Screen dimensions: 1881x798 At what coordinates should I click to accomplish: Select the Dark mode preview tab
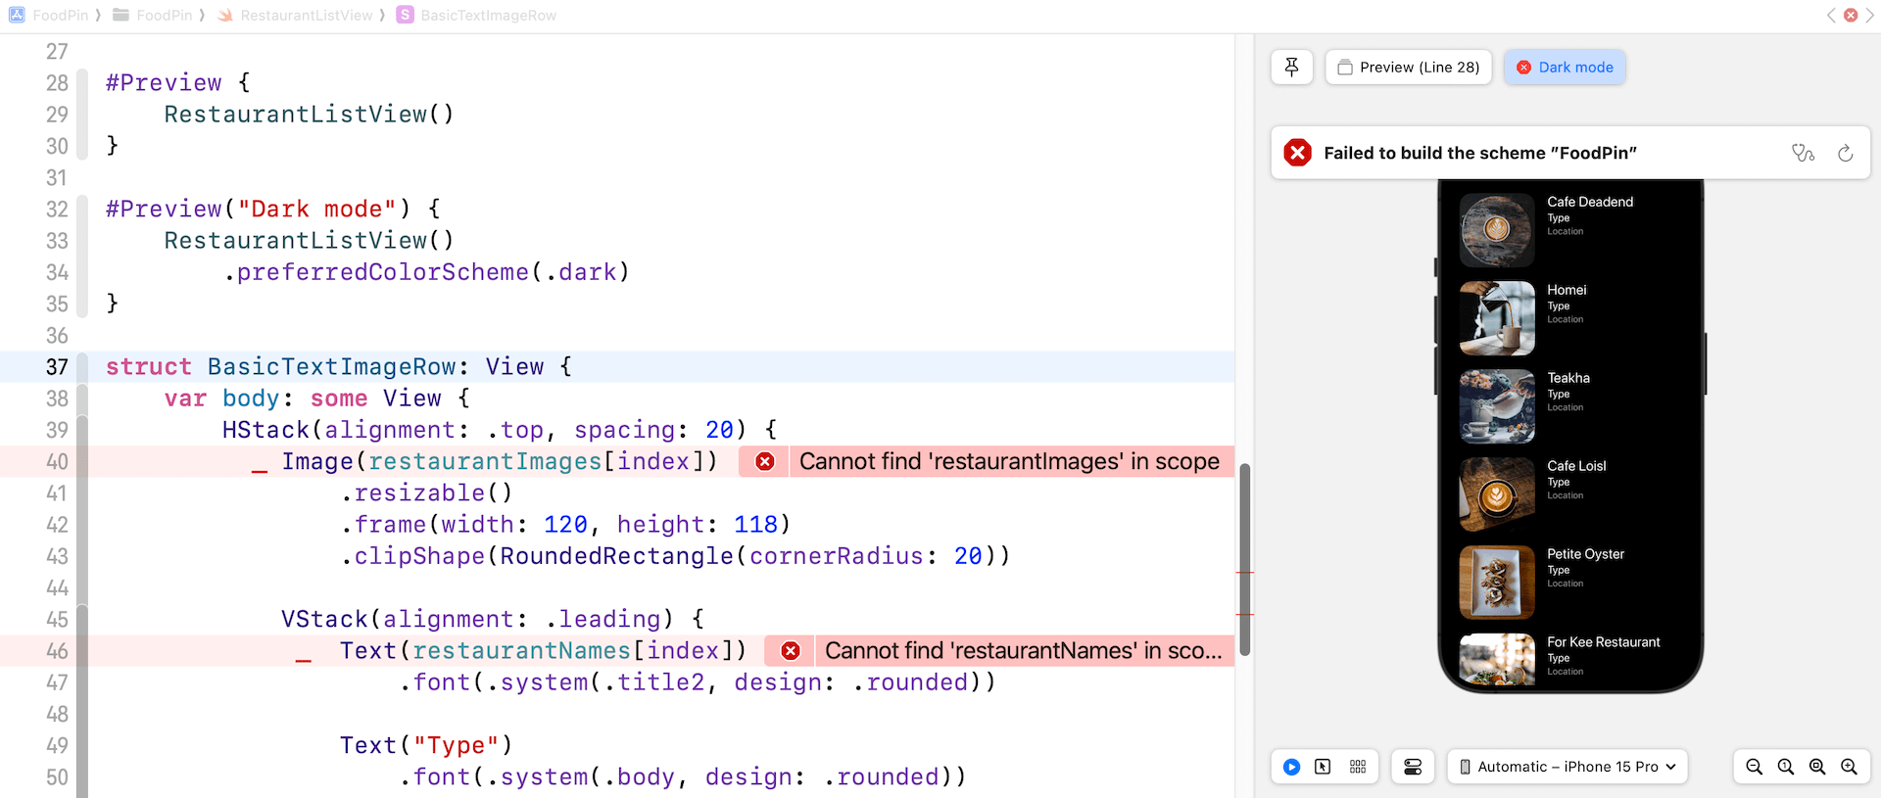1565,68
